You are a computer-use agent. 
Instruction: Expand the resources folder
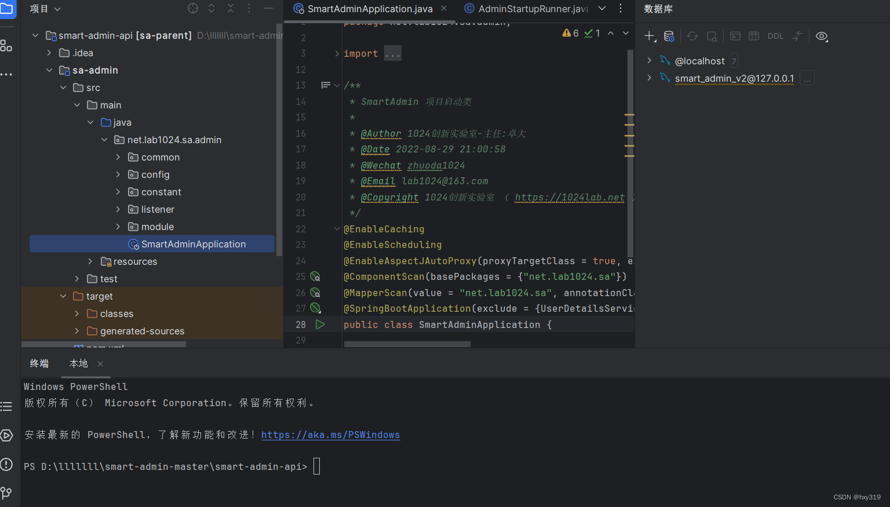click(x=90, y=261)
